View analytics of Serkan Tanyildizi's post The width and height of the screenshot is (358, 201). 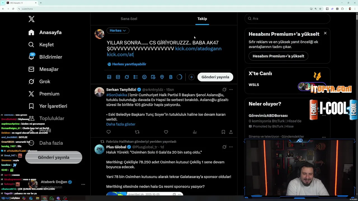195,132
